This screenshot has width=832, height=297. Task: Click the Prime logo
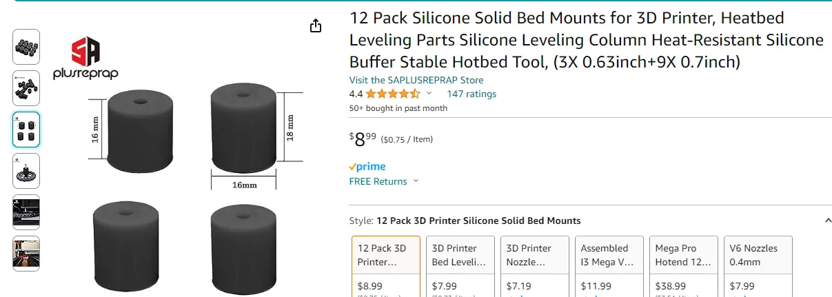367,167
